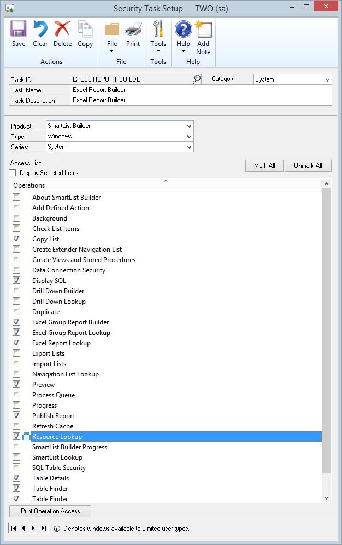Click the Clear undo arrow icon
Viewport: 342px width, 545px height.
coord(40,28)
